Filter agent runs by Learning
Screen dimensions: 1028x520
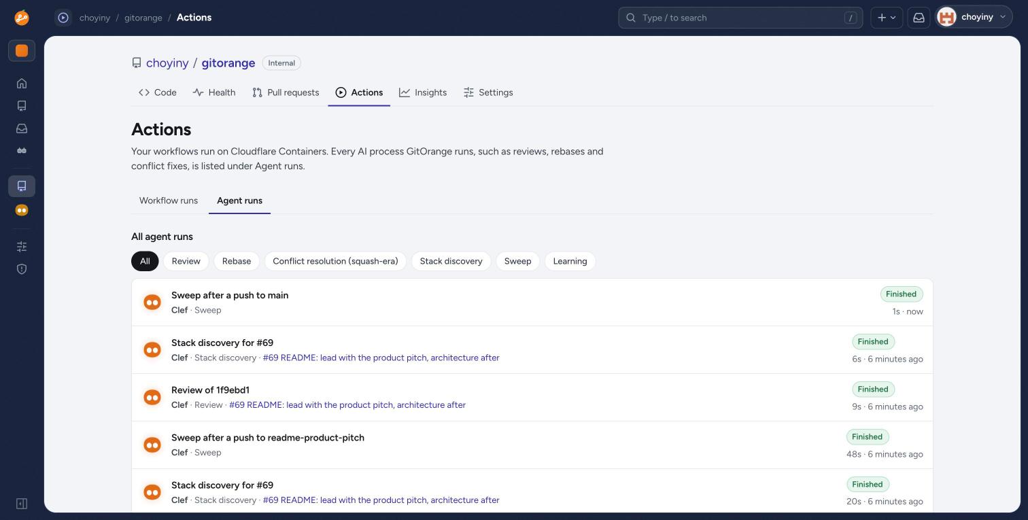click(x=570, y=261)
